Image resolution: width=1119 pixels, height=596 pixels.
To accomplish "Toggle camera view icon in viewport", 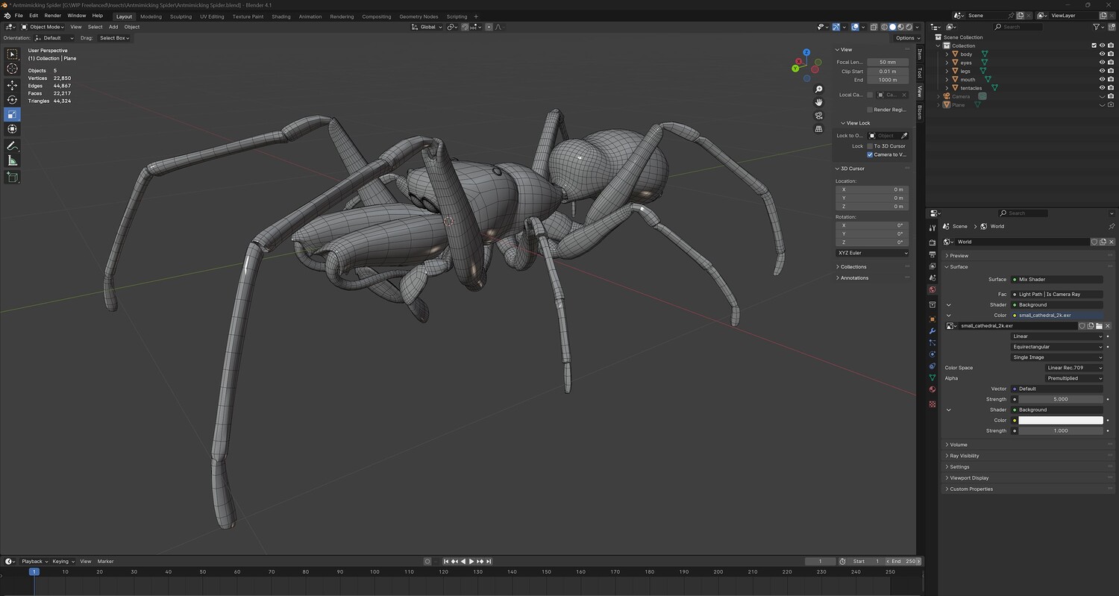I will point(818,116).
